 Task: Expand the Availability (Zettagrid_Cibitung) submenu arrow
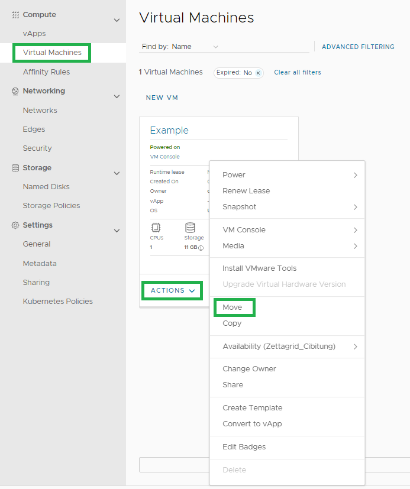coord(356,346)
